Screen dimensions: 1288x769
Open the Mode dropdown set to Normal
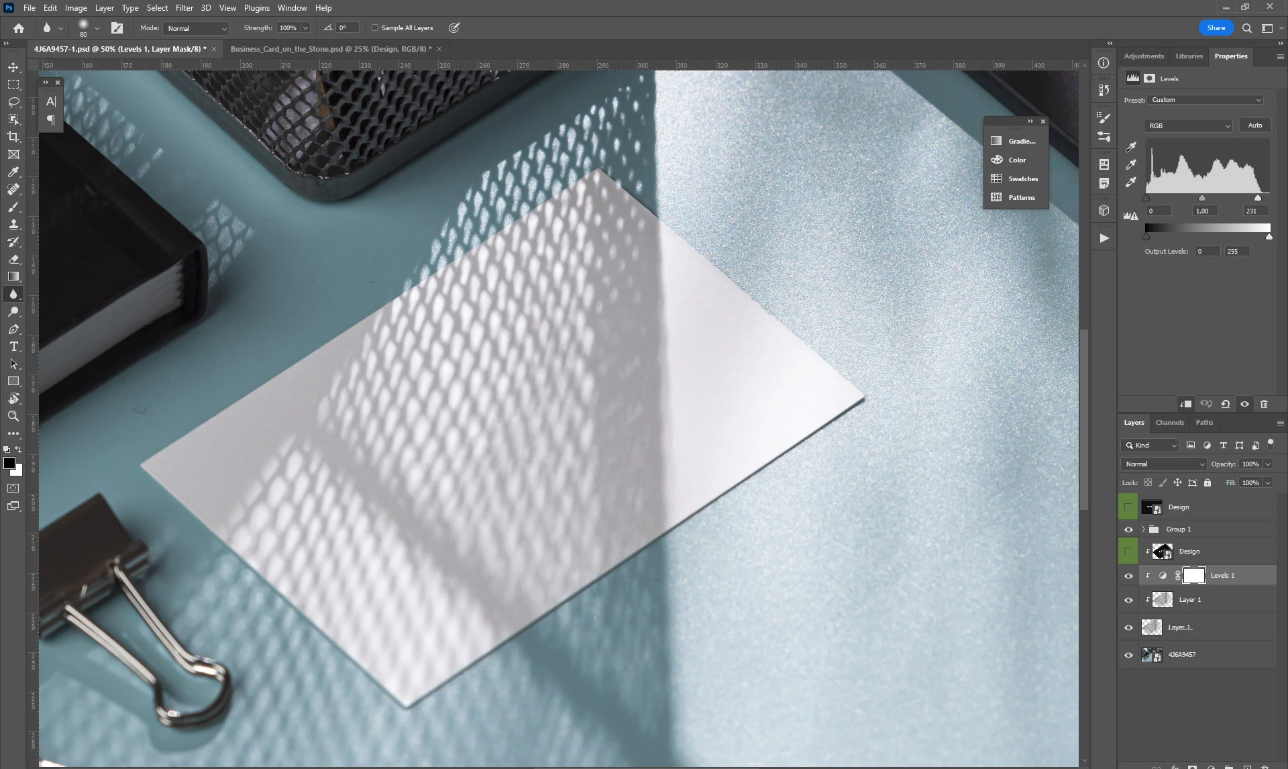(197, 28)
